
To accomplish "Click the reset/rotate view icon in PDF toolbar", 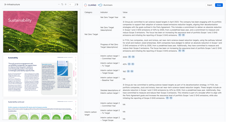I will pyautogui.click(x=62, y=4).
